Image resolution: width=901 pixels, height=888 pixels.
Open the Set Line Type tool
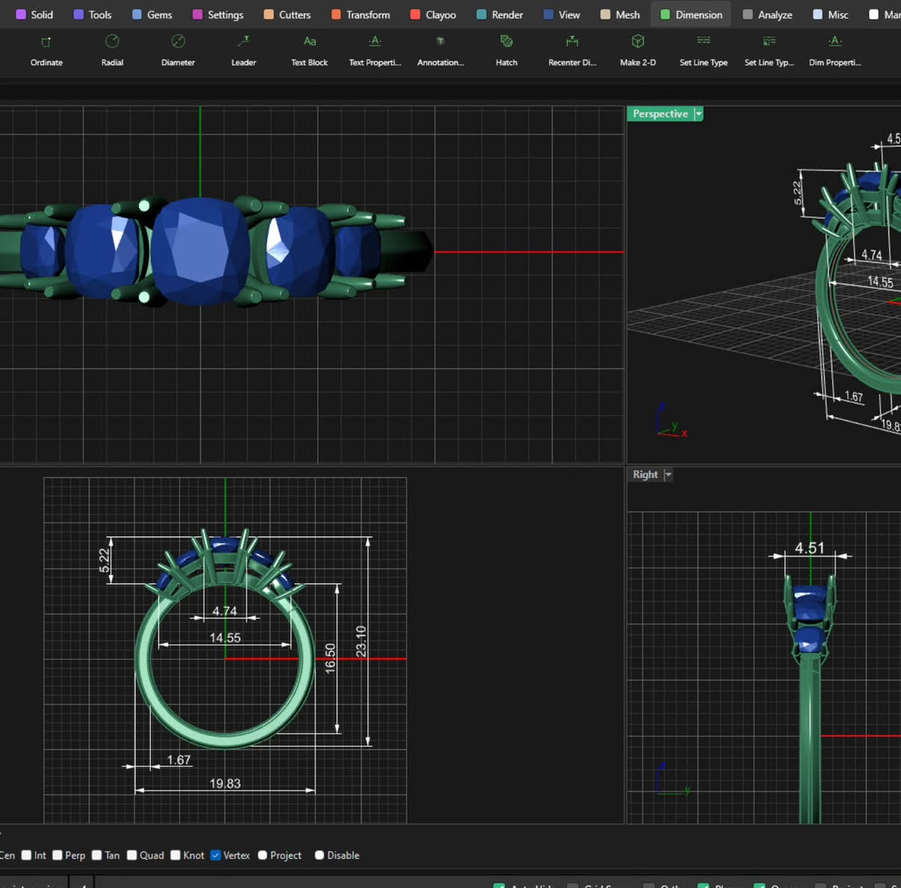[x=704, y=50]
